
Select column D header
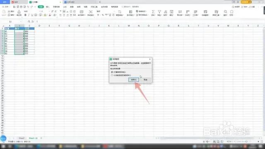click(39, 26)
